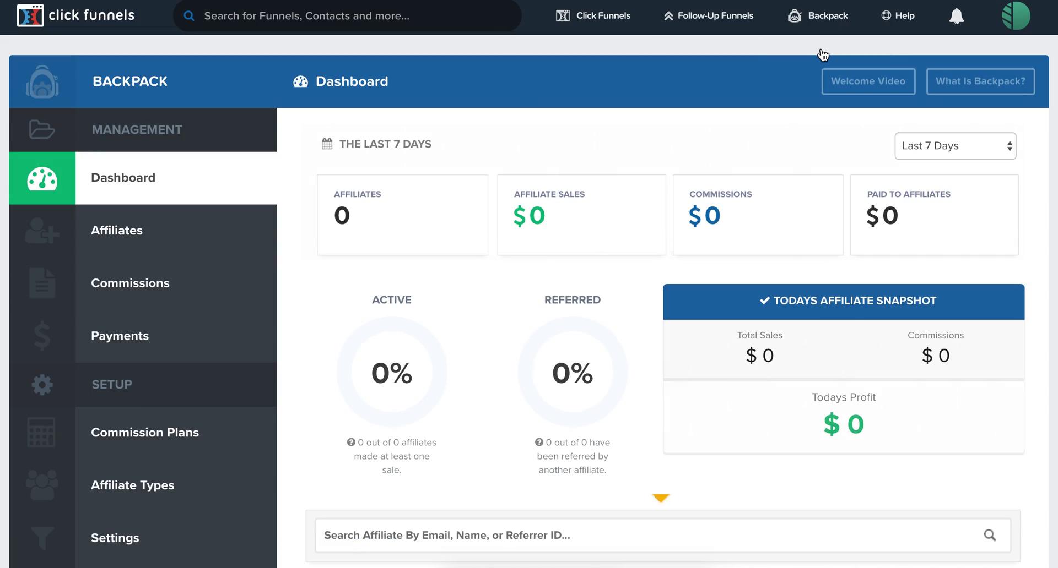The width and height of the screenshot is (1058, 568).
Task: Click the Referred 0% donut chart
Action: tap(573, 372)
